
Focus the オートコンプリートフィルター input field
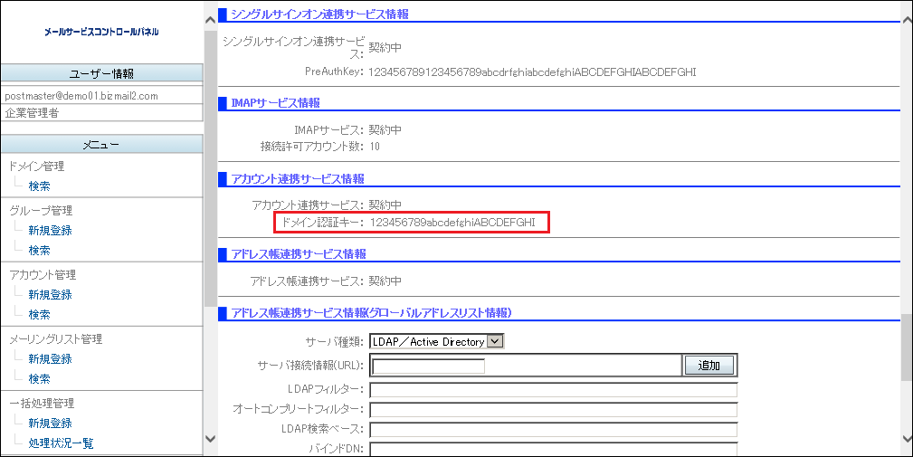tap(553, 409)
